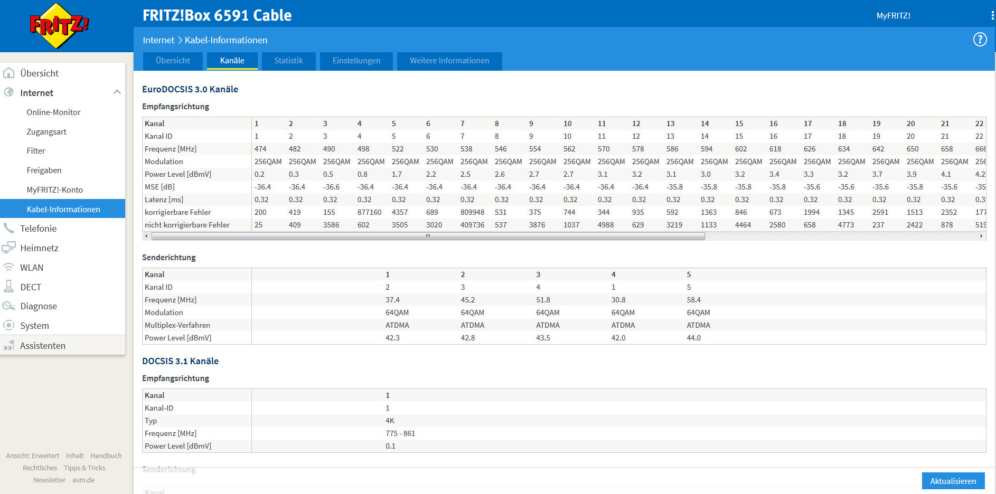The image size is (996, 494).
Task: Select the Kanäle tab
Action: pyautogui.click(x=232, y=61)
